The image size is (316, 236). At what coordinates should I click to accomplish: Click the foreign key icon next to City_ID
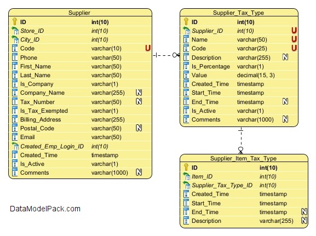(15, 39)
